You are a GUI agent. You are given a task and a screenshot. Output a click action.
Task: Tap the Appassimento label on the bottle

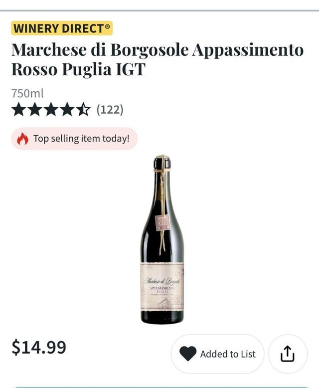click(162, 288)
